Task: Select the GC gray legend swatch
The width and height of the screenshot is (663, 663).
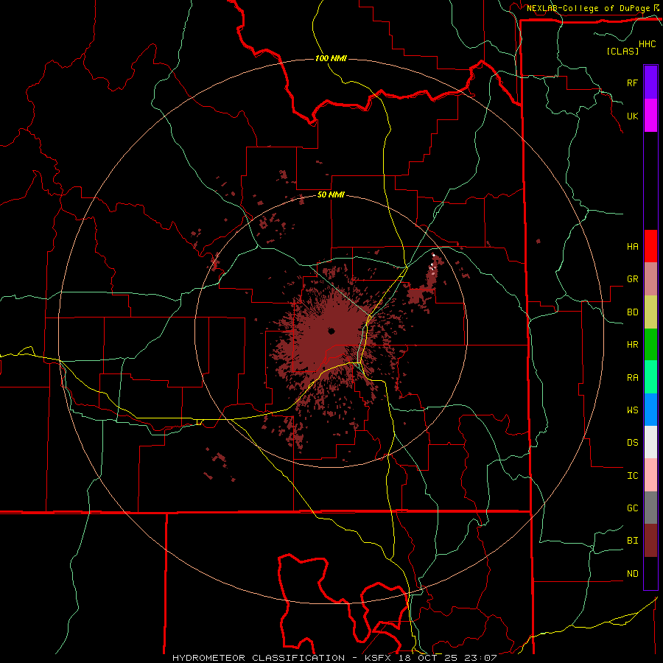Action: point(650,508)
